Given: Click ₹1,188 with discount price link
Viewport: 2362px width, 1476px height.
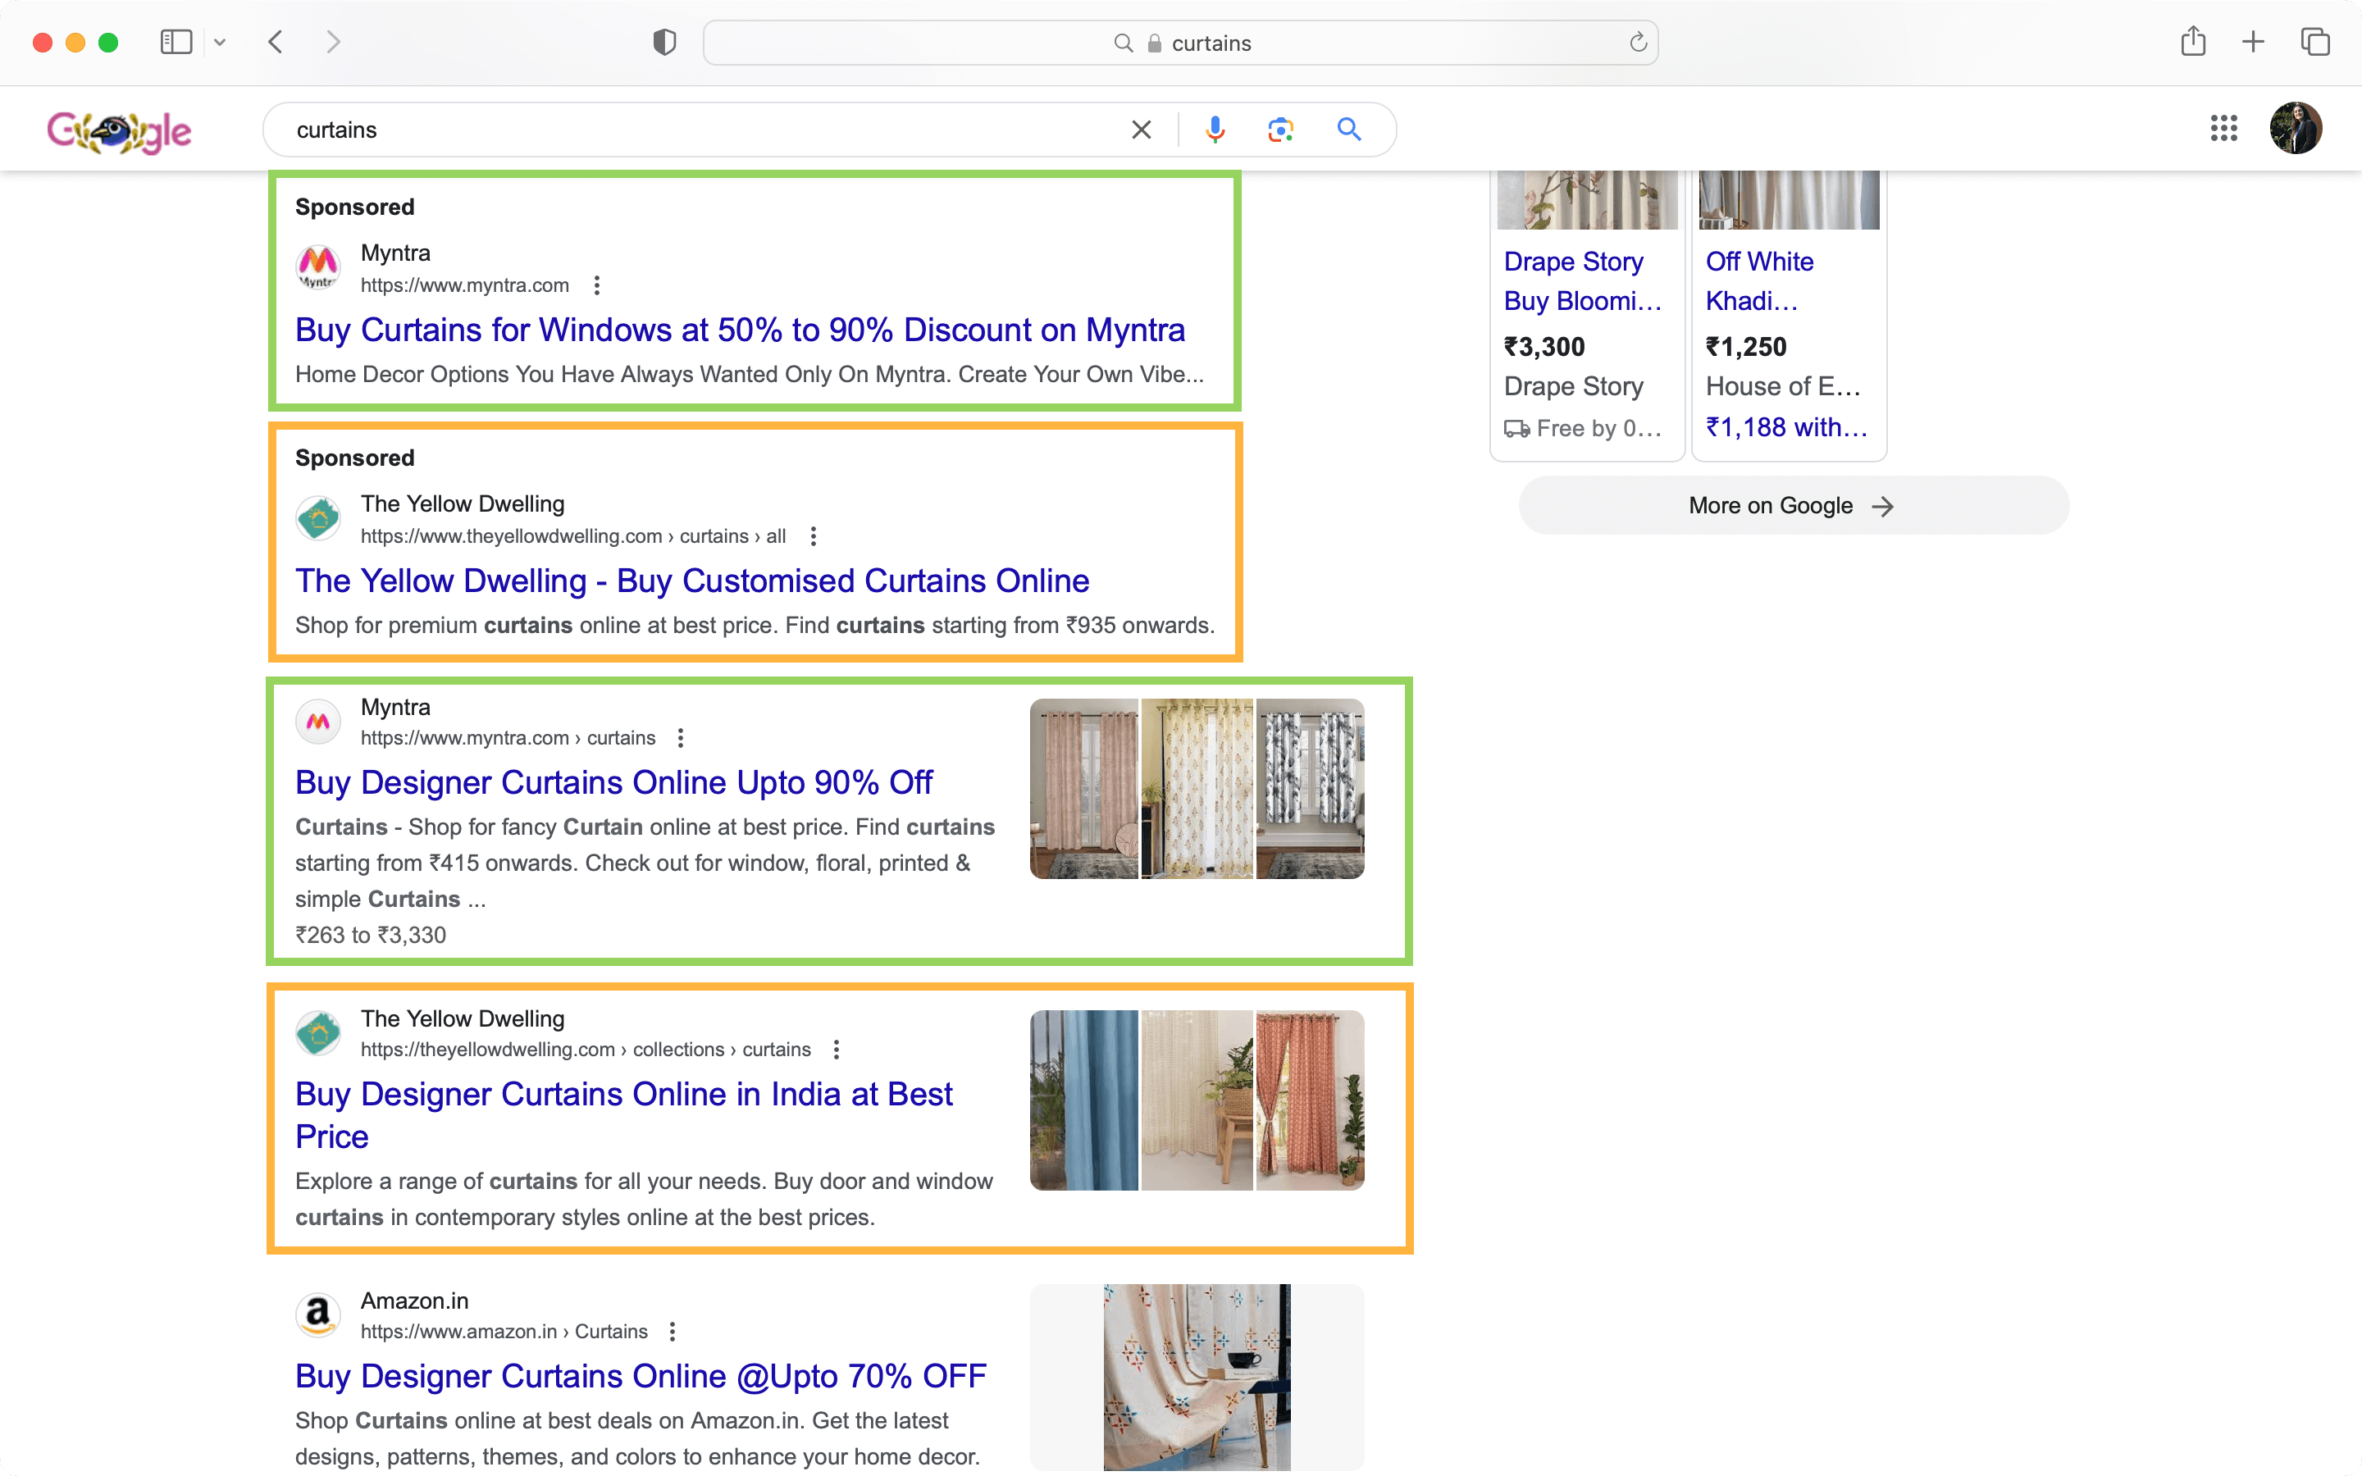Looking at the screenshot, I should tap(1786, 427).
